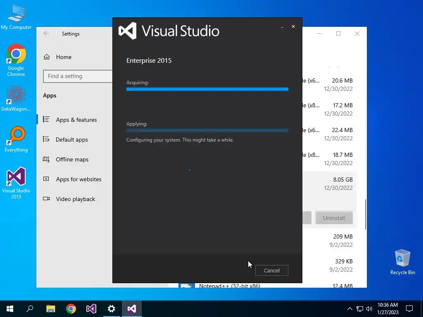Close the Visual Studio installer window

tap(293, 26)
